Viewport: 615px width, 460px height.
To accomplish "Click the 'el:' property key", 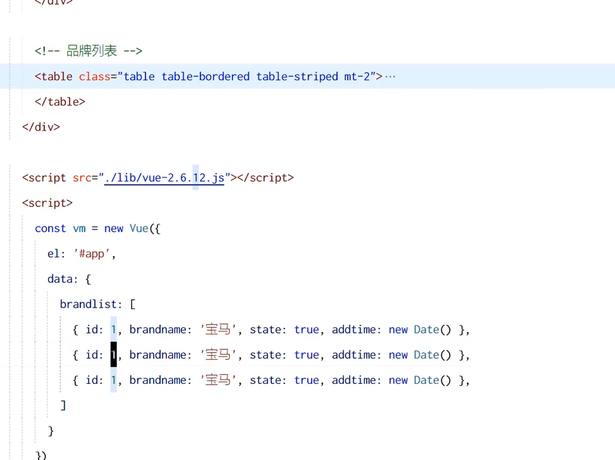I will (57, 254).
